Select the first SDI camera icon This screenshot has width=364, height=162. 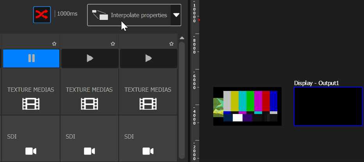pos(31,151)
